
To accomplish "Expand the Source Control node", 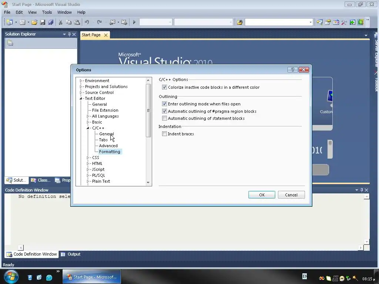I will coord(81,92).
